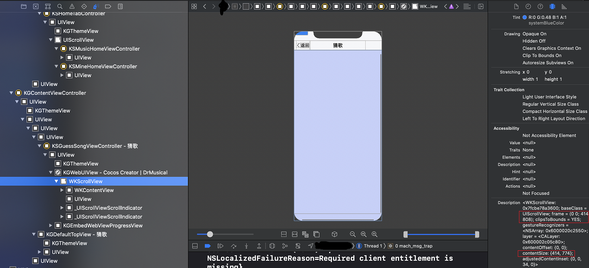Open Environment Overrides in debug bar
Screen dimensions: 589x268
[x=298, y=246]
